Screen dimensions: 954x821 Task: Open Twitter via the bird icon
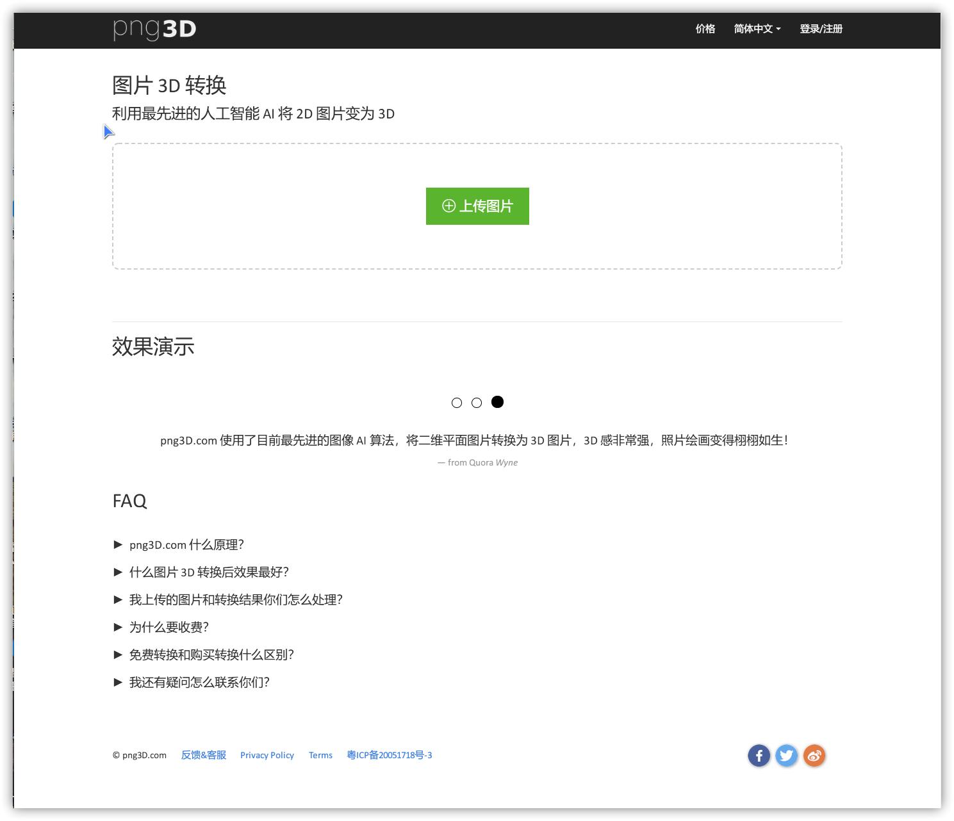point(787,756)
